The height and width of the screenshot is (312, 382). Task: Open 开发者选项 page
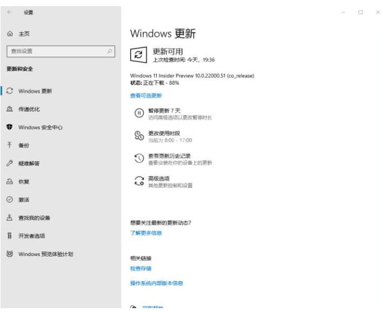coord(32,236)
